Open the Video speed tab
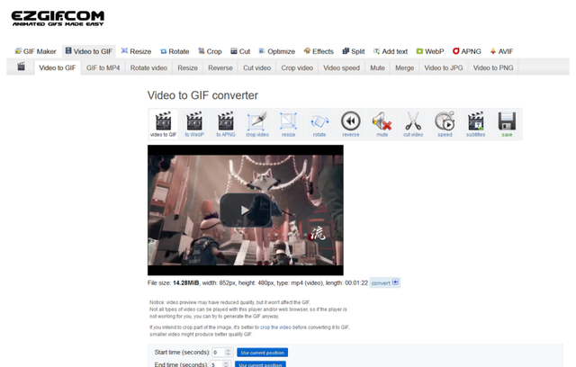This screenshot has height=367, width=576. pos(341,67)
